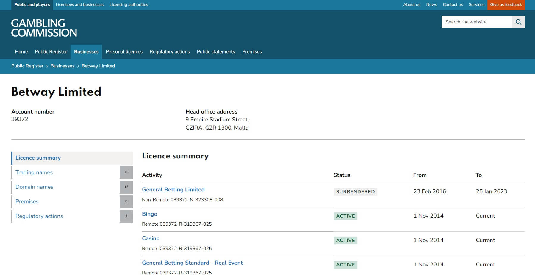Open the Bingo licence activity link
This screenshot has height=275, width=535.
[x=149, y=214]
